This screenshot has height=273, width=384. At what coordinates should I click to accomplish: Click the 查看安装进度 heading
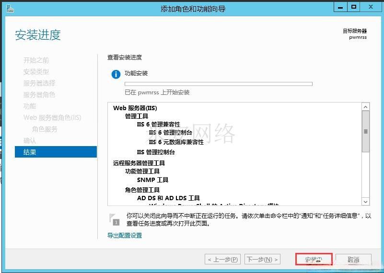coord(125,57)
